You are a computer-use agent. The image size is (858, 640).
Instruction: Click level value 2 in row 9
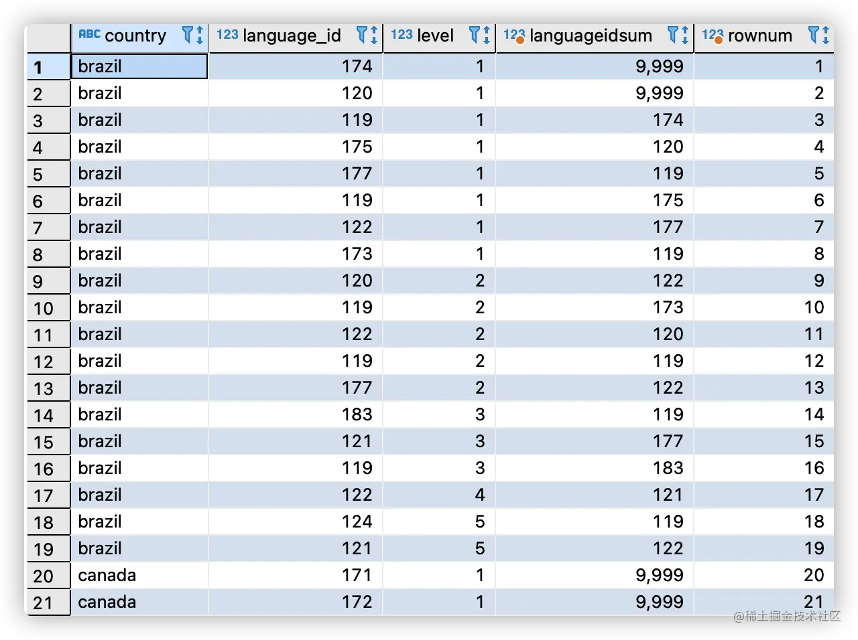pos(439,281)
